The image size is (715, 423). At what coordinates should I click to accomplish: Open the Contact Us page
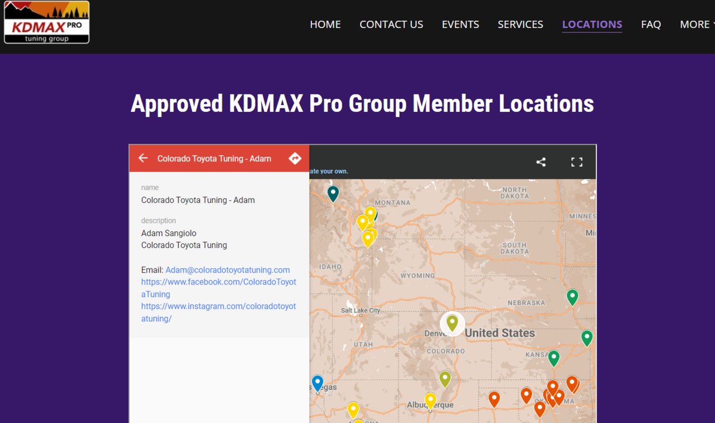pos(391,24)
